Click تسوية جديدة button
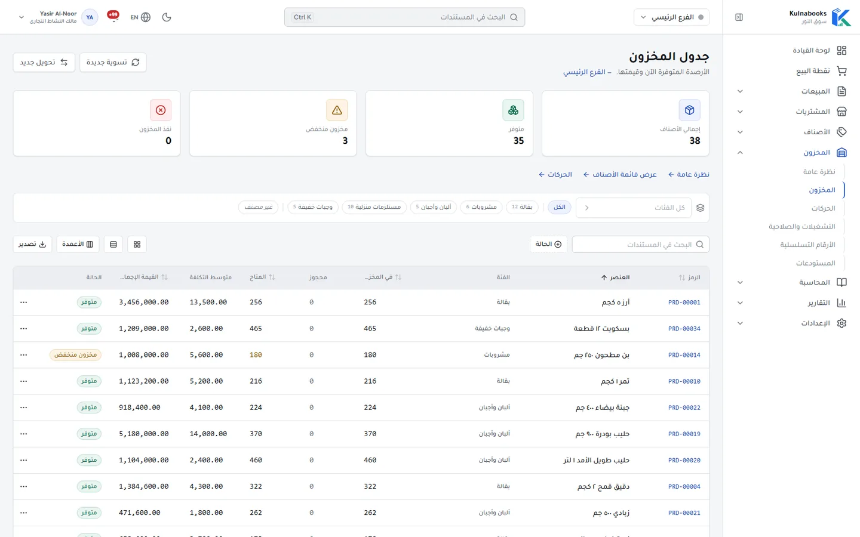Image resolution: width=860 pixels, height=537 pixels. [x=113, y=62]
